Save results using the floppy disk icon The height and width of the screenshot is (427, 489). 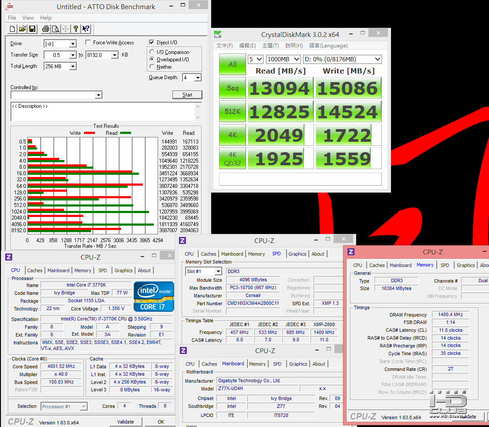(x=32, y=29)
